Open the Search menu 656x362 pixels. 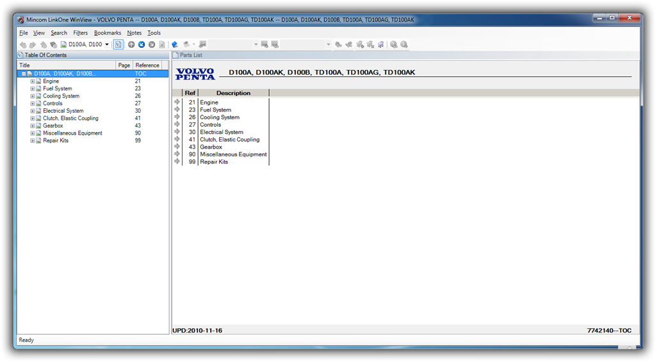click(x=59, y=33)
